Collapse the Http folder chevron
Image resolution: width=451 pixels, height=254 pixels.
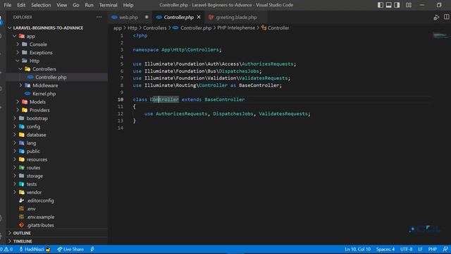point(18,61)
